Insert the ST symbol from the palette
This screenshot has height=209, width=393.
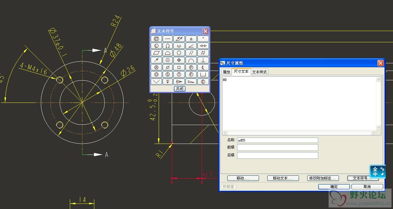click(156, 39)
